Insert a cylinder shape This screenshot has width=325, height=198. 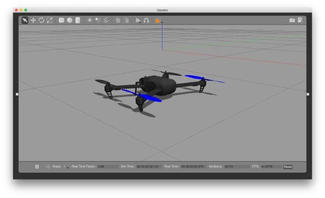pyautogui.click(x=78, y=20)
